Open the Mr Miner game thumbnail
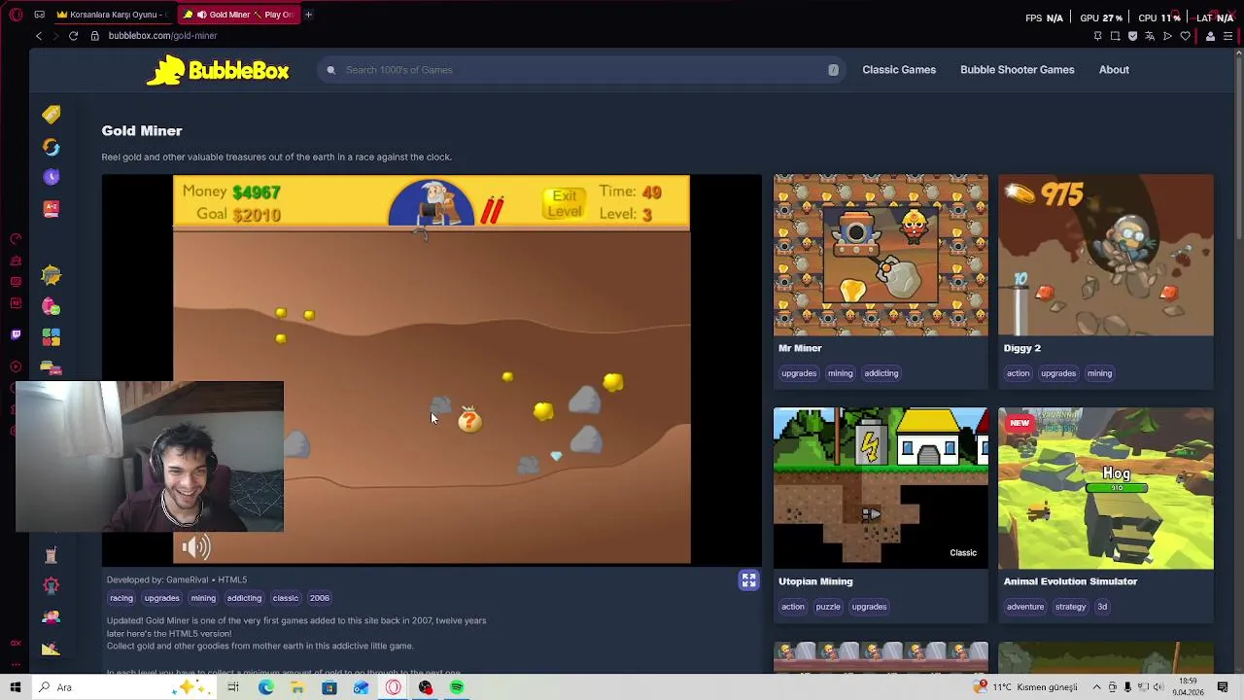Screen dimensions: 1244x700 881,255
